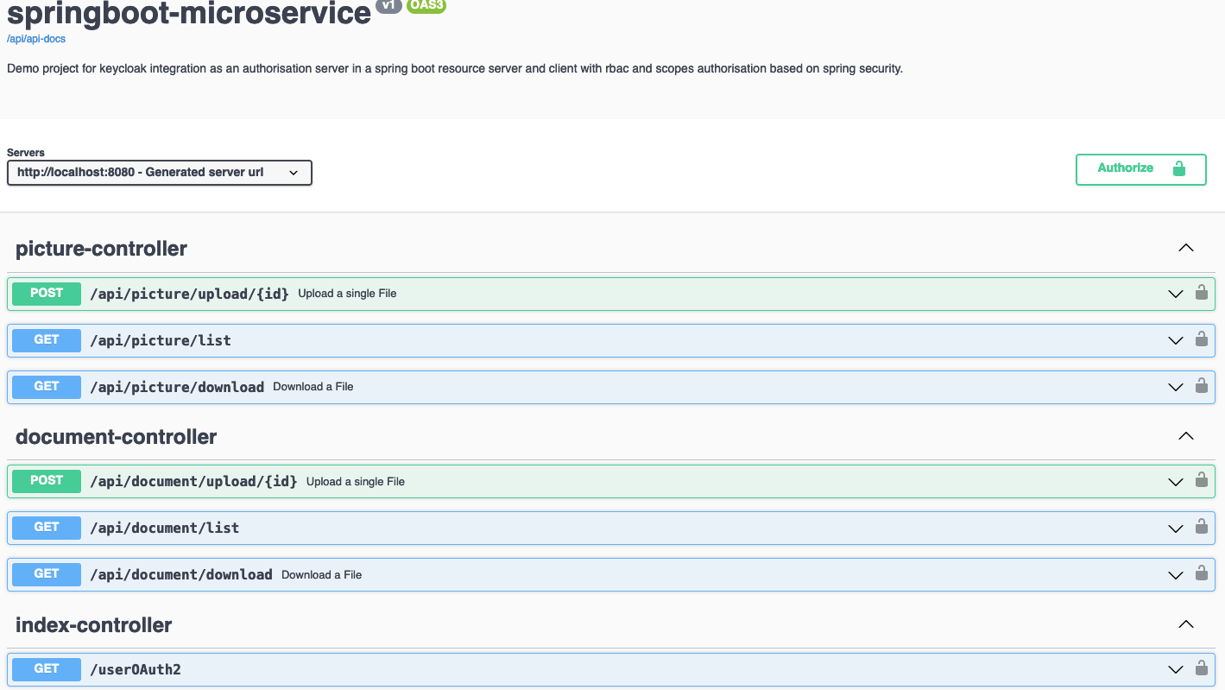Collapse the picture-controller section arrow
Image resolution: width=1225 pixels, height=690 pixels.
click(1186, 248)
